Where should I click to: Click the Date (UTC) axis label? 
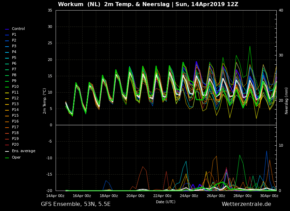(165, 202)
